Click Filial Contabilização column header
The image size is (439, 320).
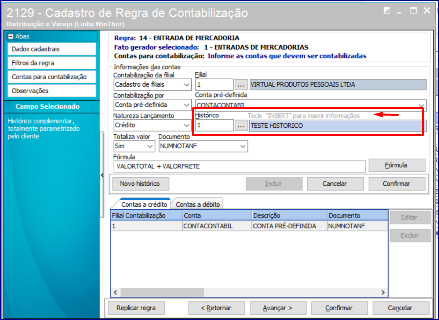coord(146,216)
